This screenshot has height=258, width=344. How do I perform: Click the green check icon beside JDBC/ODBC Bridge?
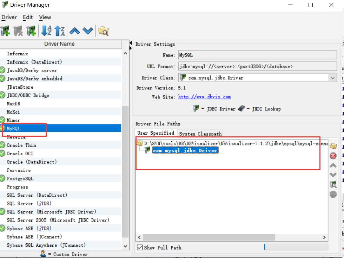2,95
